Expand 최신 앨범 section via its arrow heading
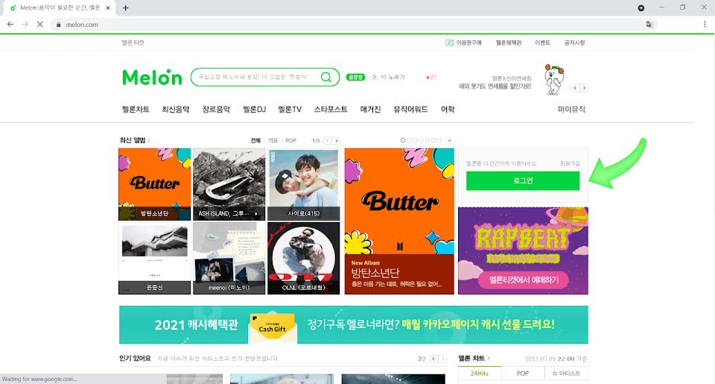 coord(135,140)
